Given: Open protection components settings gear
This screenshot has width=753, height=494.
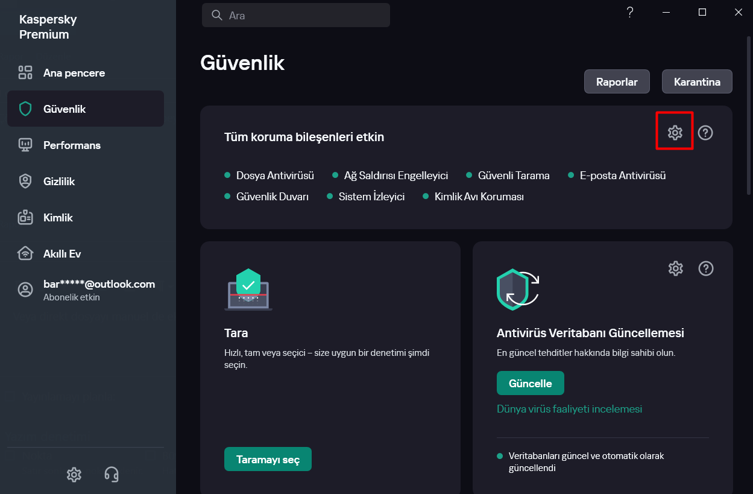Looking at the screenshot, I should pos(675,133).
